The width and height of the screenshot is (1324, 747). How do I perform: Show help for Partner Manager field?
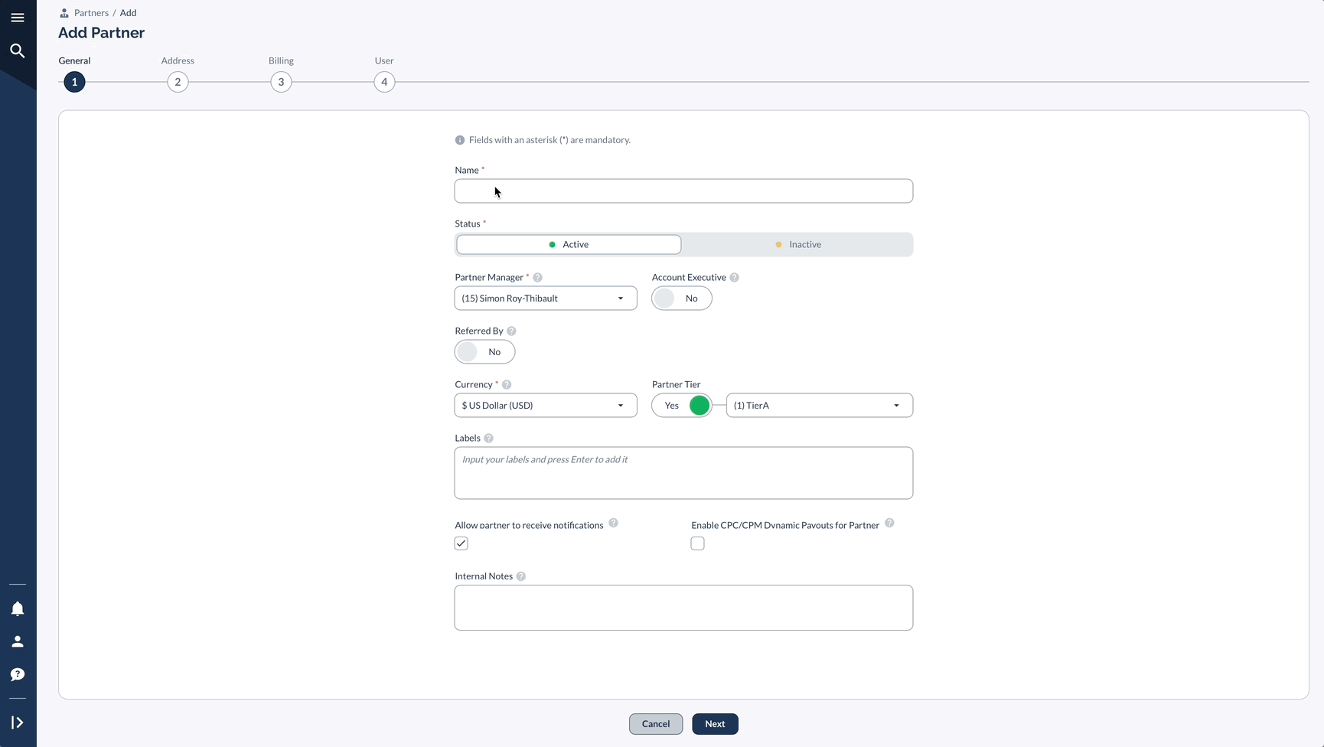click(537, 278)
